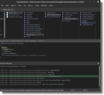This screenshot has width=104, height=95.
Task: Click bullet icon beside Utility functions
Action: click(25, 19)
